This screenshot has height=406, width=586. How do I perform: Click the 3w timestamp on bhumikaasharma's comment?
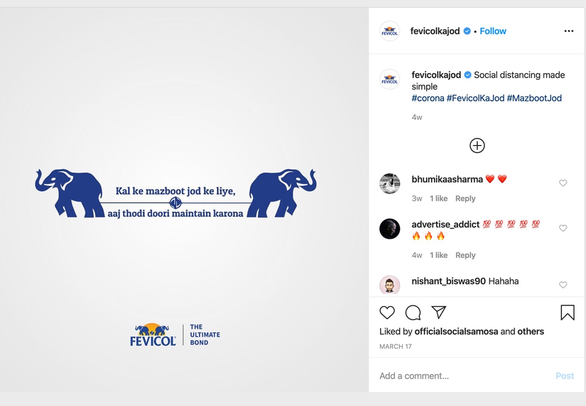click(417, 199)
